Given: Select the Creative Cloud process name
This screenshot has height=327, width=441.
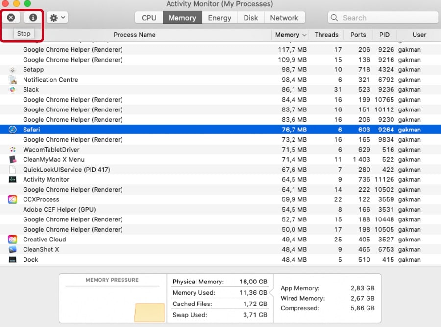Looking at the screenshot, I should point(45,240).
